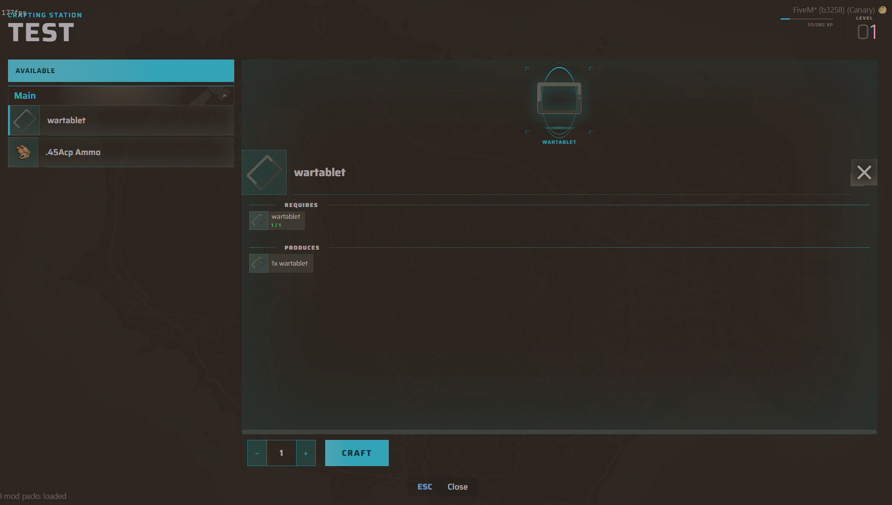892x505 pixels.
Task: Click the Main category header
Action: click(x=121, y=96)
